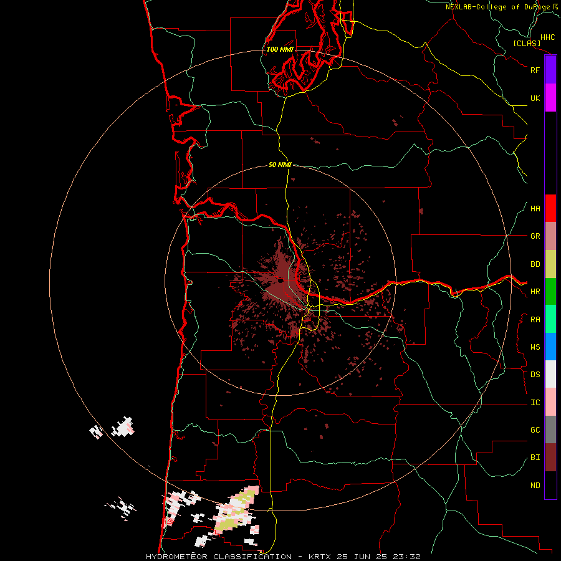Screen dimensions: 561x561
Task: Select the BD olive yellow swatch
Action: coord(550,264)
